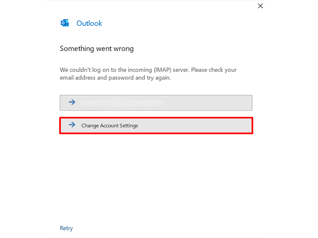Viewport: 318px width, 238px height.
Task: Click the word "wrong" in the heading
Action: (x=123, y=49)
